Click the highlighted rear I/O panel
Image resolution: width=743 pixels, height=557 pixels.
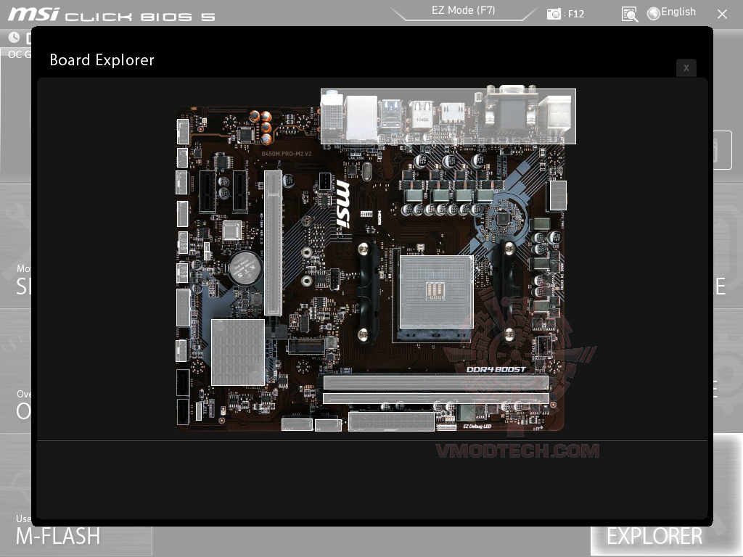click(448, 115)
